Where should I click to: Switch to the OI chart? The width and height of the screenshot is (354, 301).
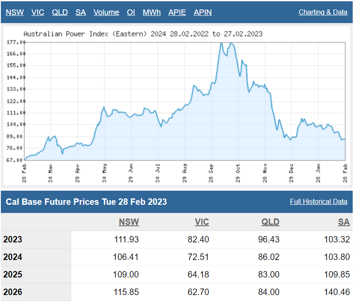pos(131,12)
